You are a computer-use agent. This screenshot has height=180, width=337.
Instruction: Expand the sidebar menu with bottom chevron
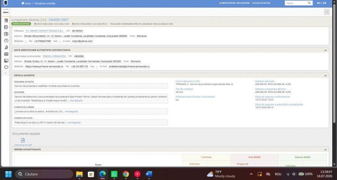[6, 73]
